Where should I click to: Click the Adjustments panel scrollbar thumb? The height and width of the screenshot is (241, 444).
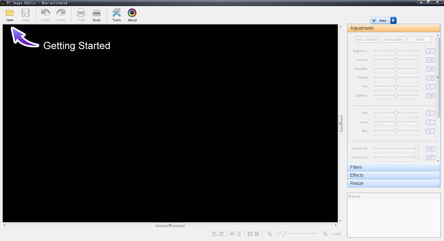438,77
